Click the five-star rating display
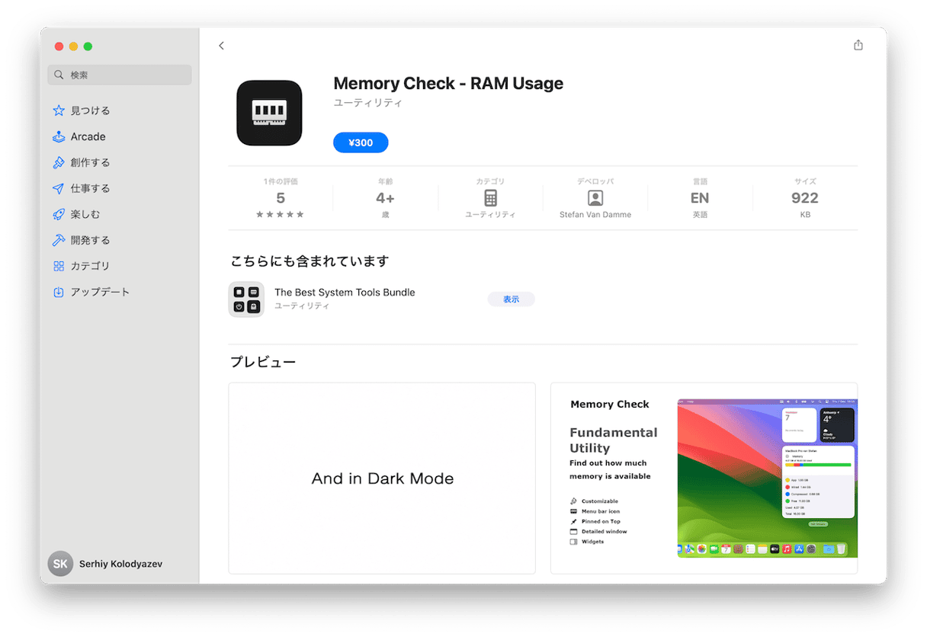Image resolution: width=927 pixels, height=637 pixels. click(x=281, y=215)
